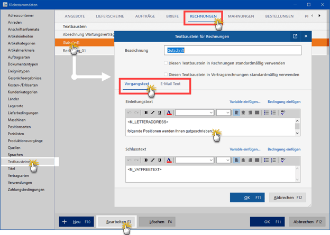Toggle bold in Einleitungstext toolbar
330x235 pixels.
(146, 112)
